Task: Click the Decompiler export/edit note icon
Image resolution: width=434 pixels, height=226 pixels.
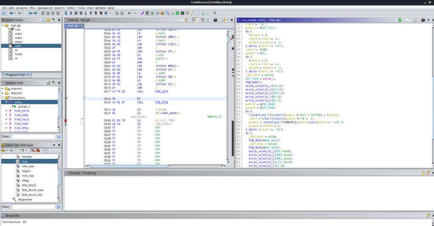Action: [x=415, y=20]
